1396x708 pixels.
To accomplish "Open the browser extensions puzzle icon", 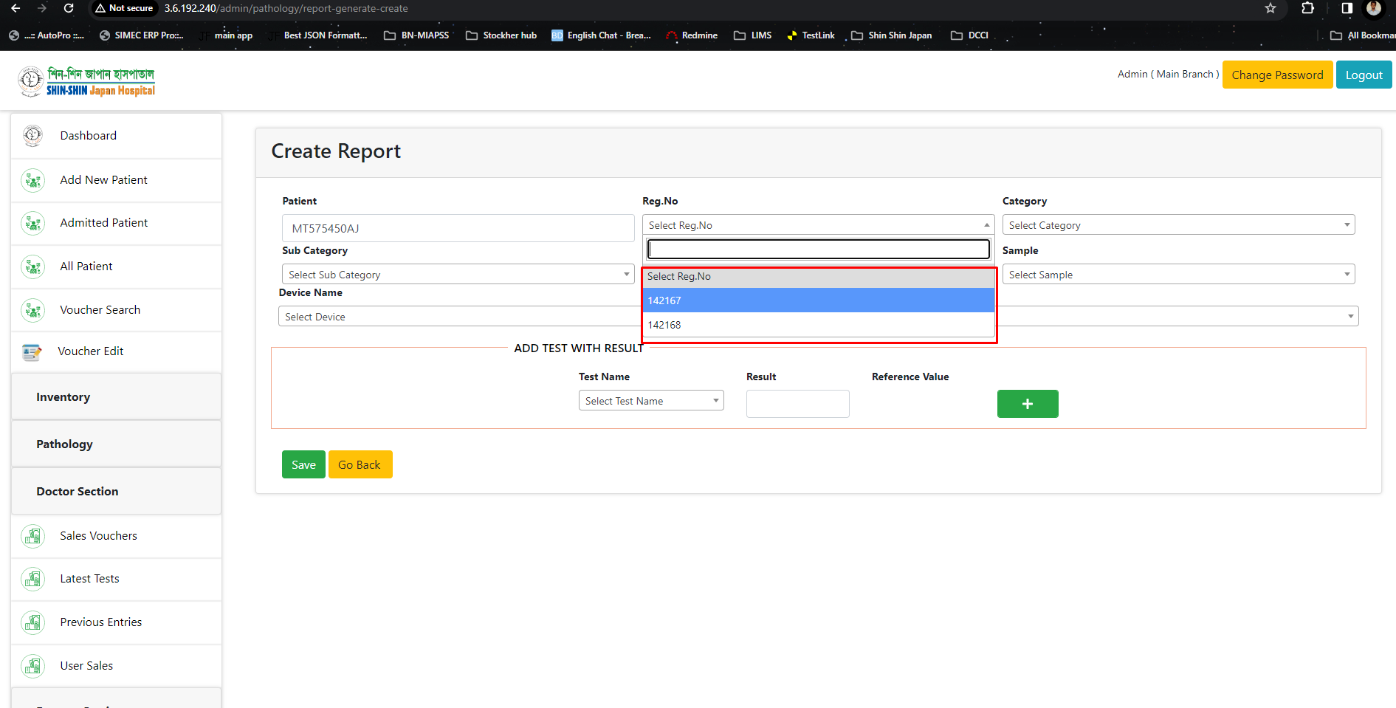I will pos(1307,8).
